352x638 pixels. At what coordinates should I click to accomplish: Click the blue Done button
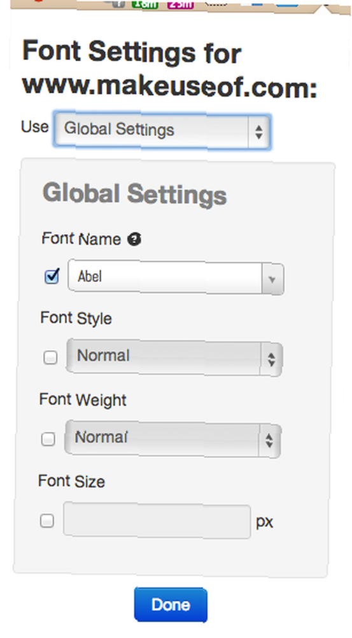tap(171, 605)
